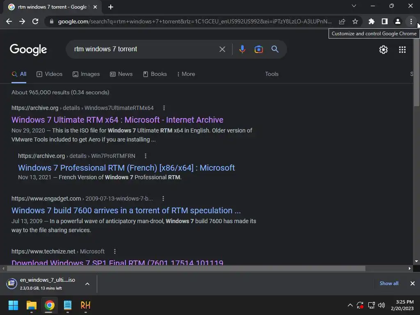
Task: Open more options for the Windows7UltimateRTMx64 result
Action: click(x=164, y=108)
